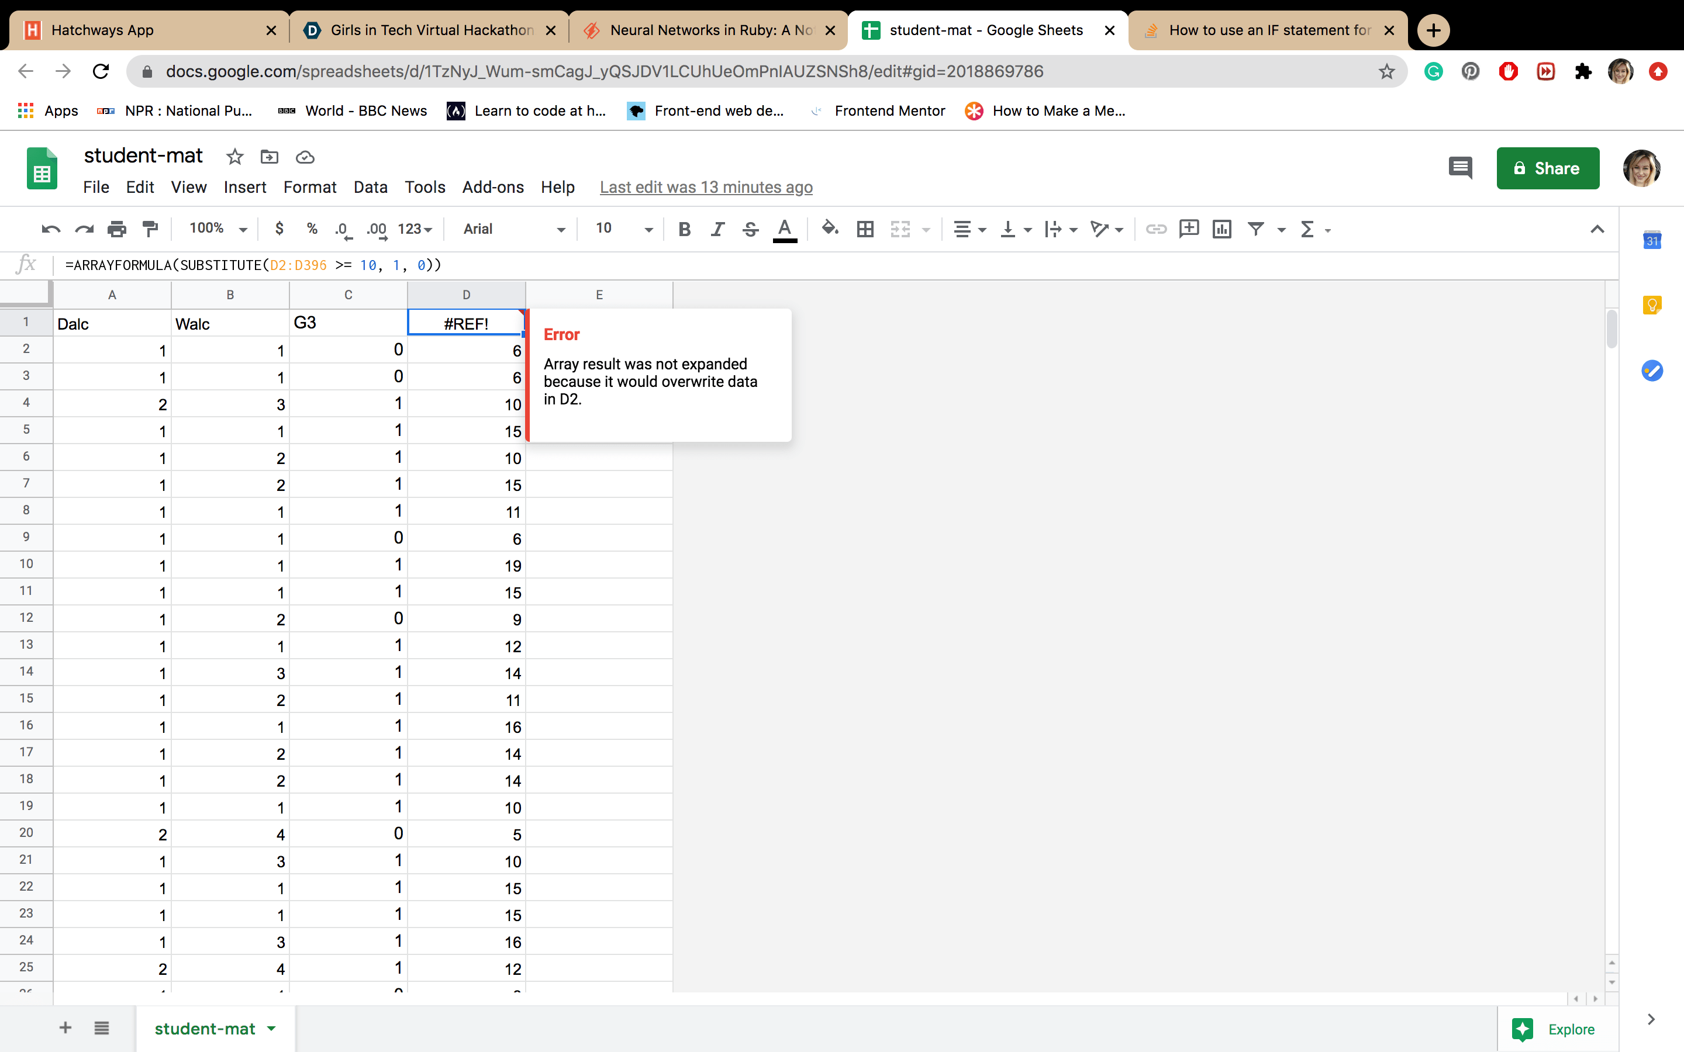1684x1052 pixels.
Task: Open the fill color picker
Action: (830, 228)
